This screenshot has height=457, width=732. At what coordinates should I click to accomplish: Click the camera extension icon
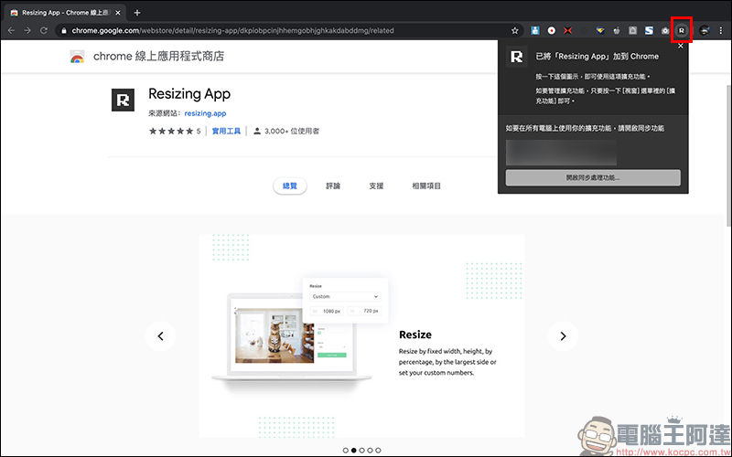665,31
